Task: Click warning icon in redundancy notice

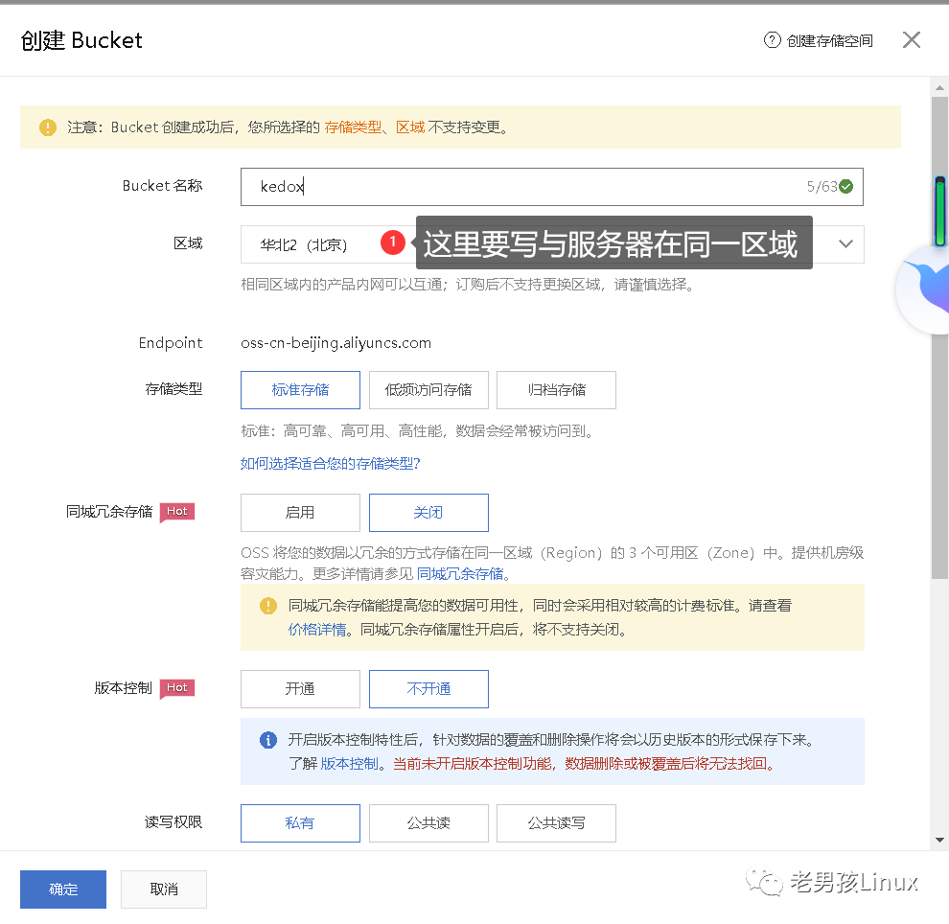Action: pos(268,606)
